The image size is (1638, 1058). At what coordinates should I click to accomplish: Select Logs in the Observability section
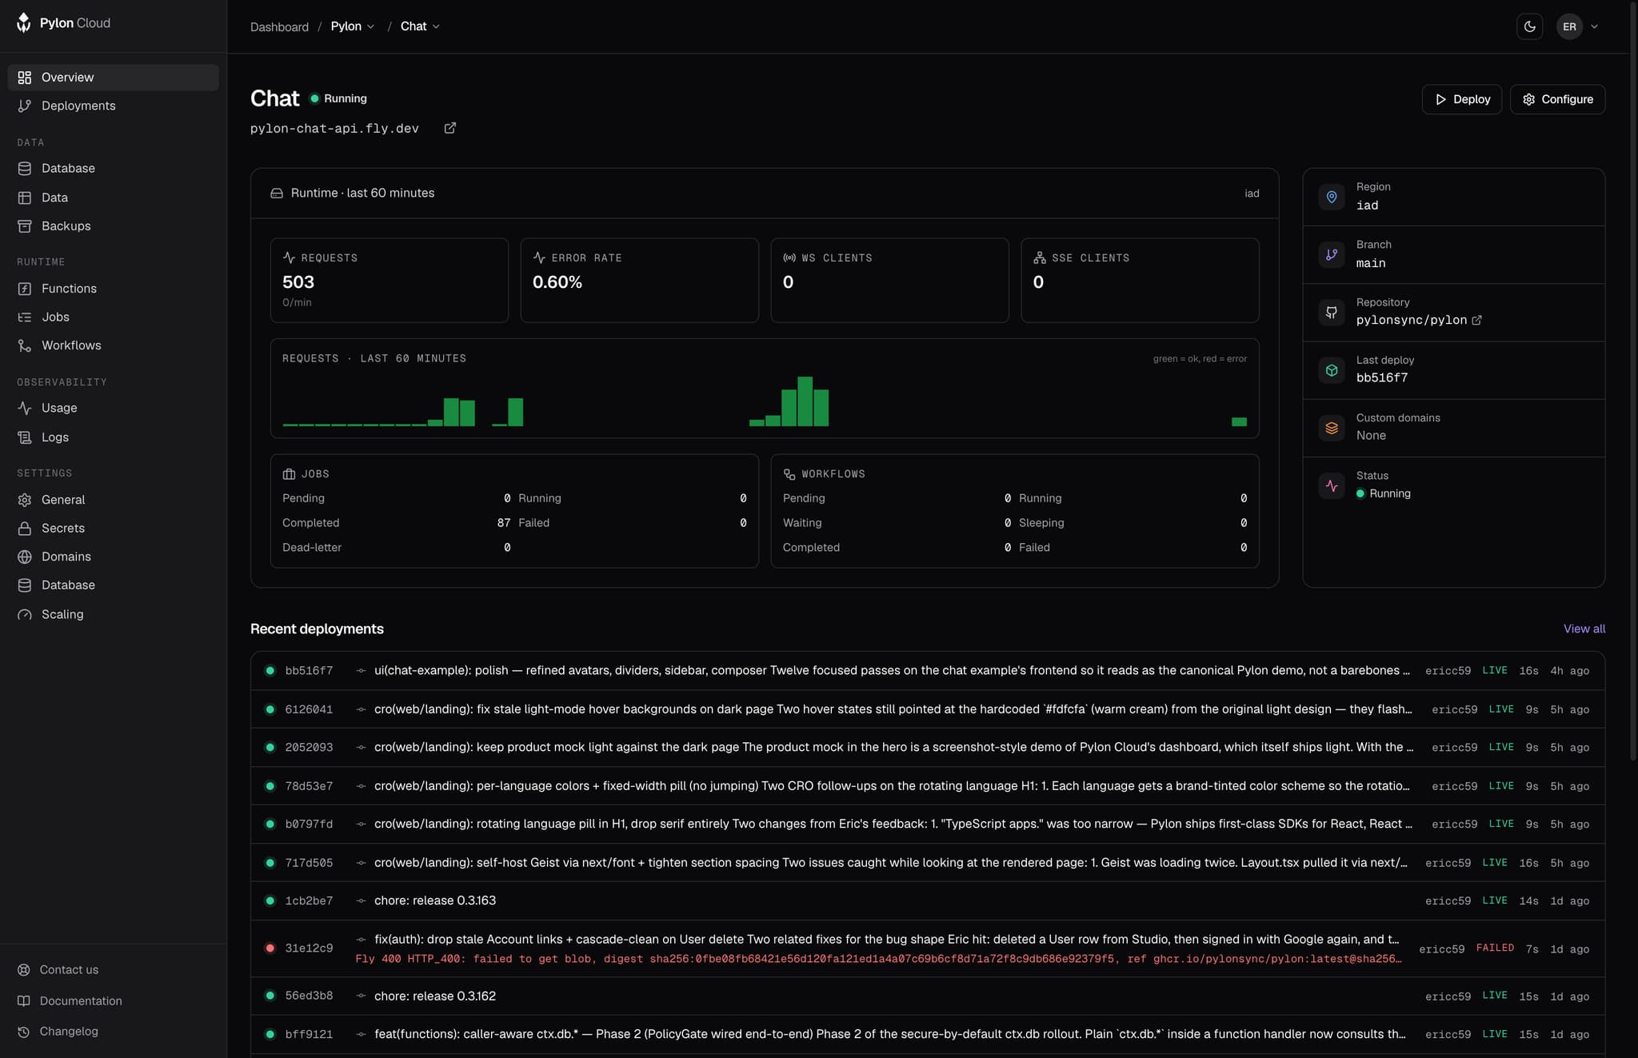pos(113,437)
